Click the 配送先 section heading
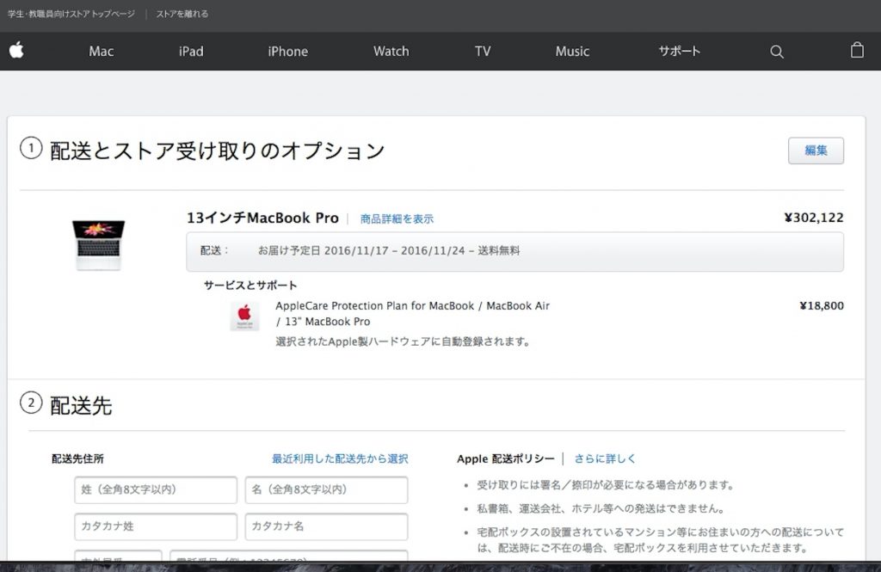The height and width of the screenshot is (572, 881). click(x=81, y=405)
